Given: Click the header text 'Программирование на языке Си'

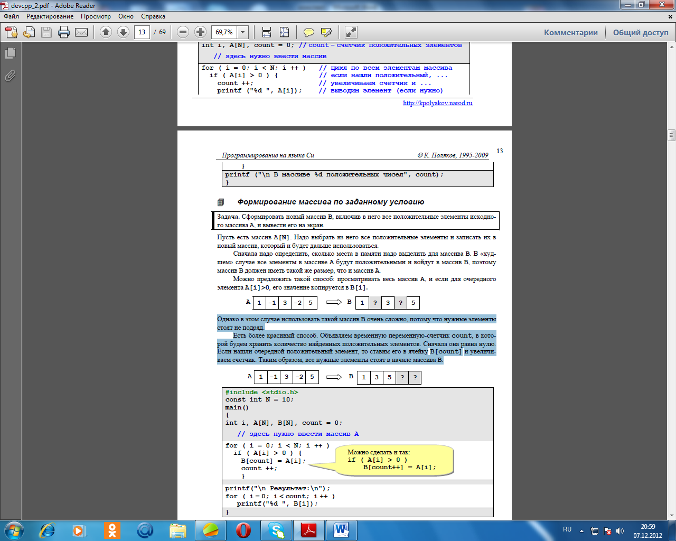Looking at the screenshot, I should tap(268, 155).
